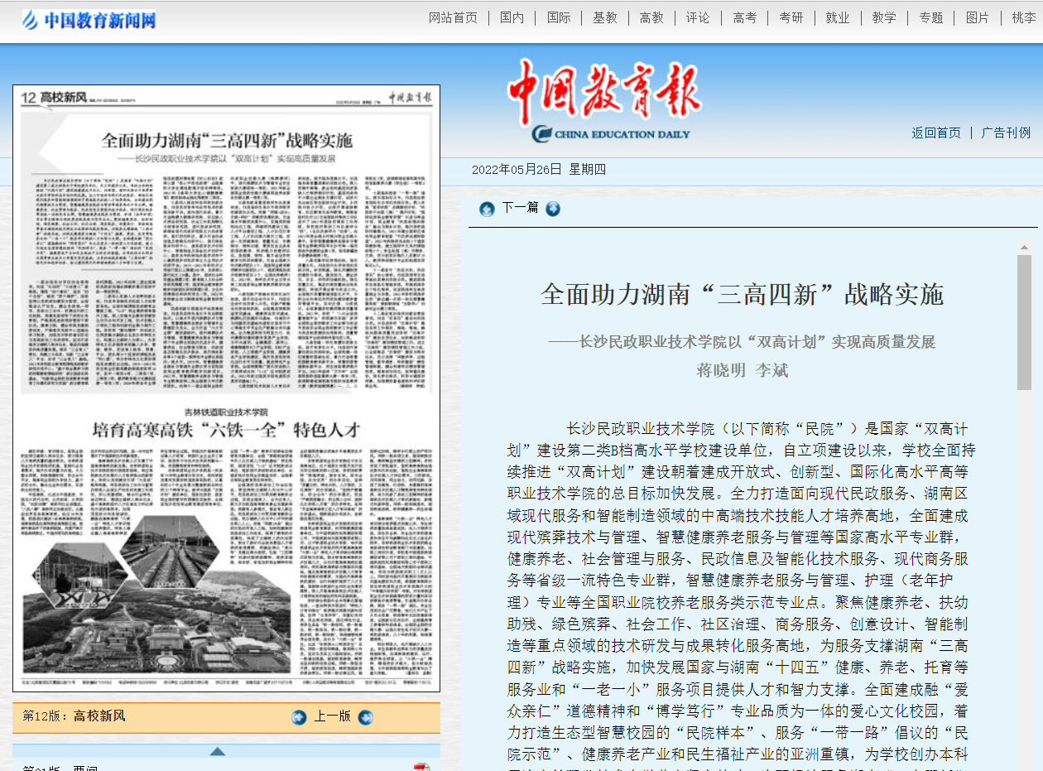1043x771 pixels.
Task: Click the subtitle about 长沙民政职业技术学院 双高计划
Action: click(742, 342)
